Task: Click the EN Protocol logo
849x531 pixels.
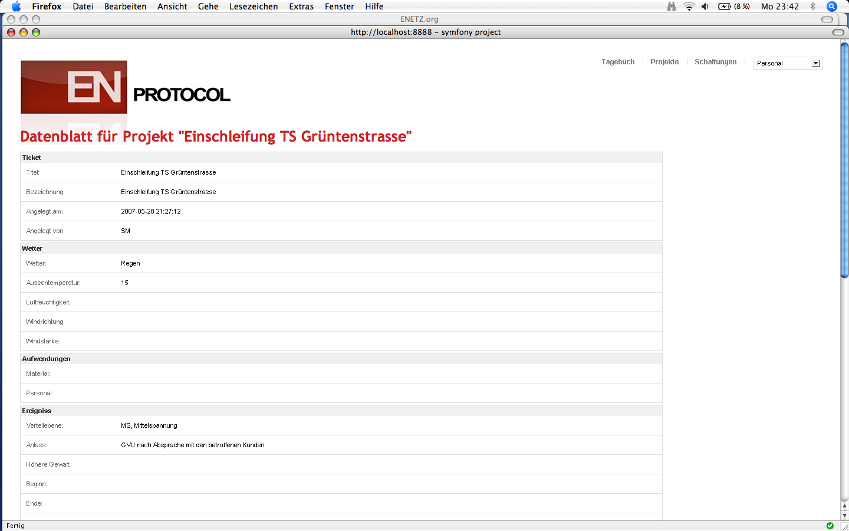Action: (125, 87)
